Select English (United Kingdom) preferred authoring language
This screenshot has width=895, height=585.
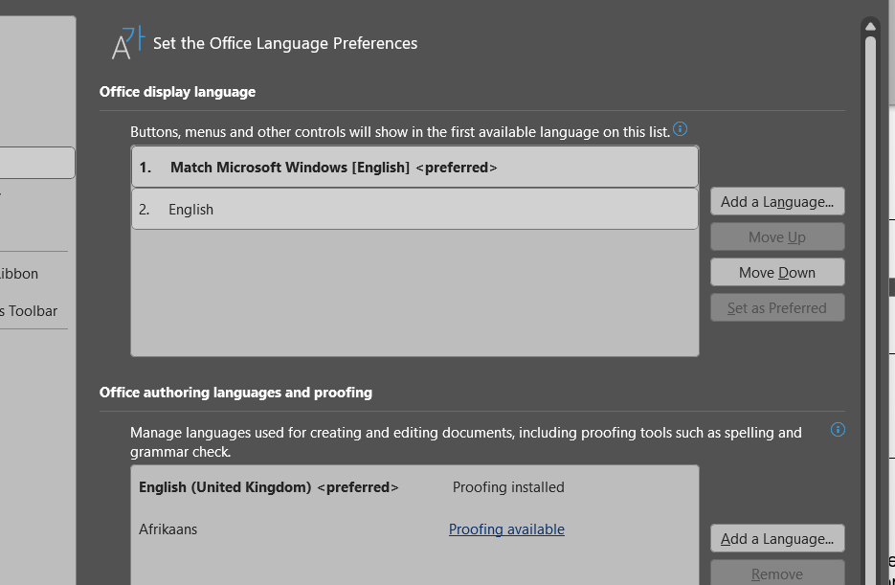(x=415, y=486)
